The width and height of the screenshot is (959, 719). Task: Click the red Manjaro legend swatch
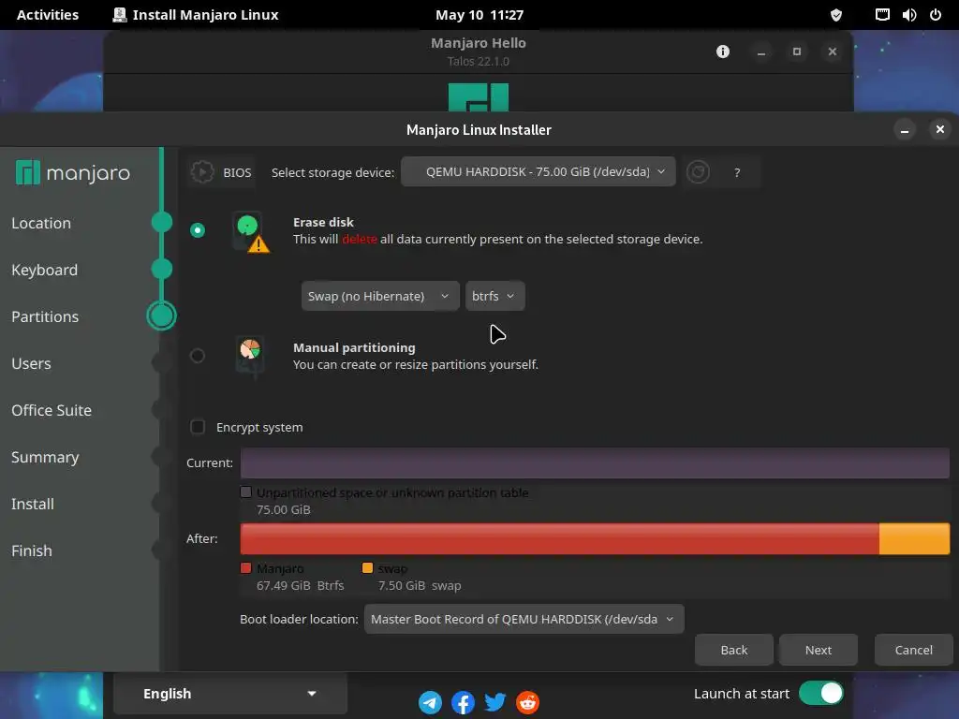(246, 568)
